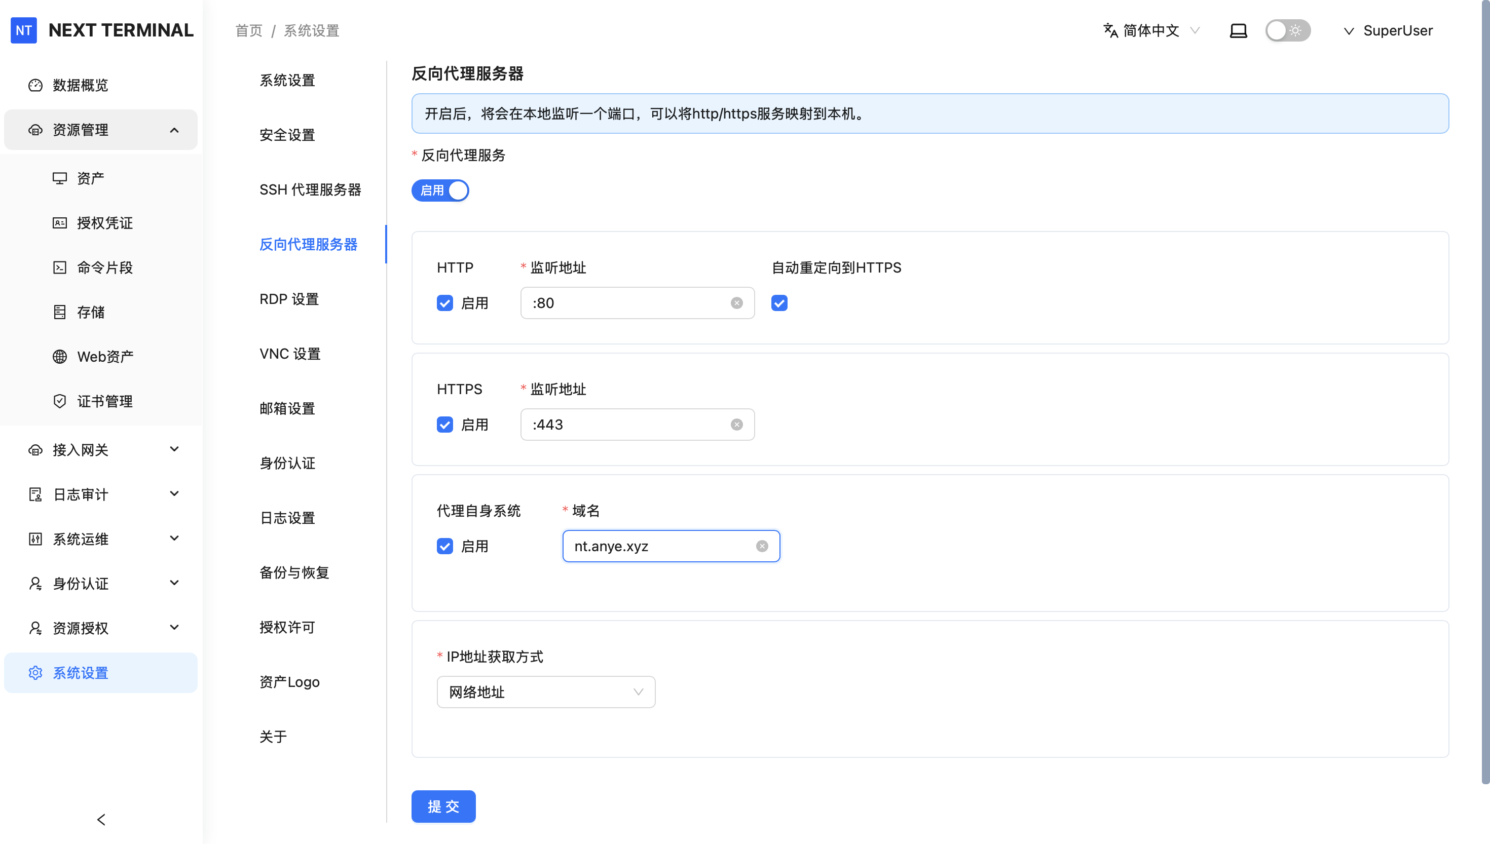Click the 提交 submit button
1490x844 pixels.
tap(443, 807)
